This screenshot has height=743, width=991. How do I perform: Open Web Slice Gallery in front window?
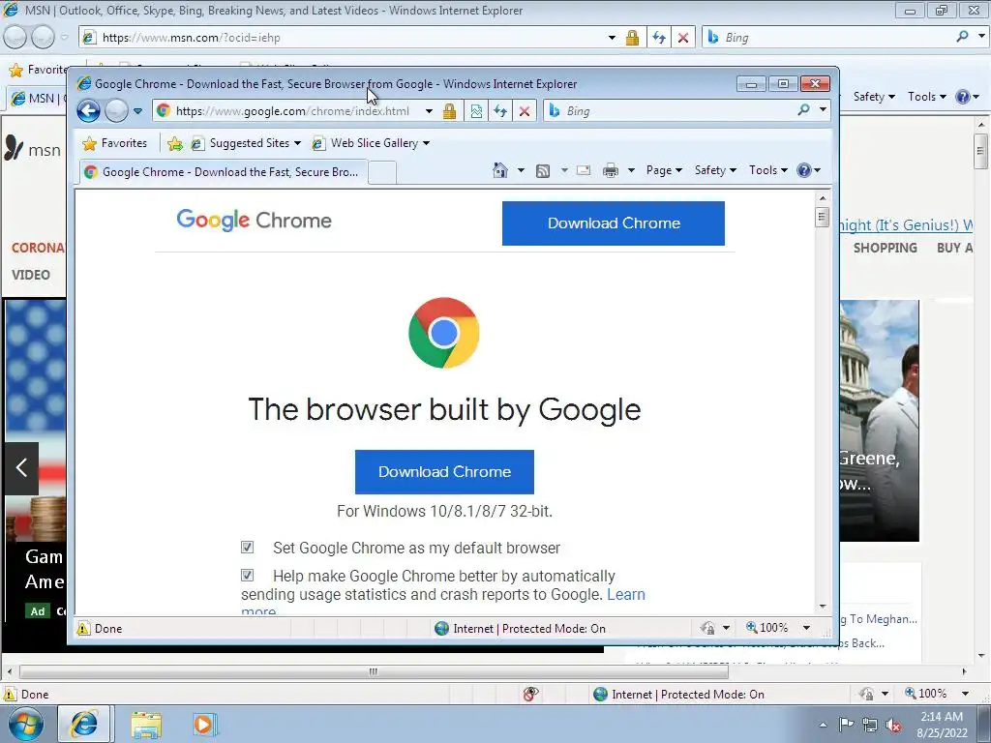[372, 143]
